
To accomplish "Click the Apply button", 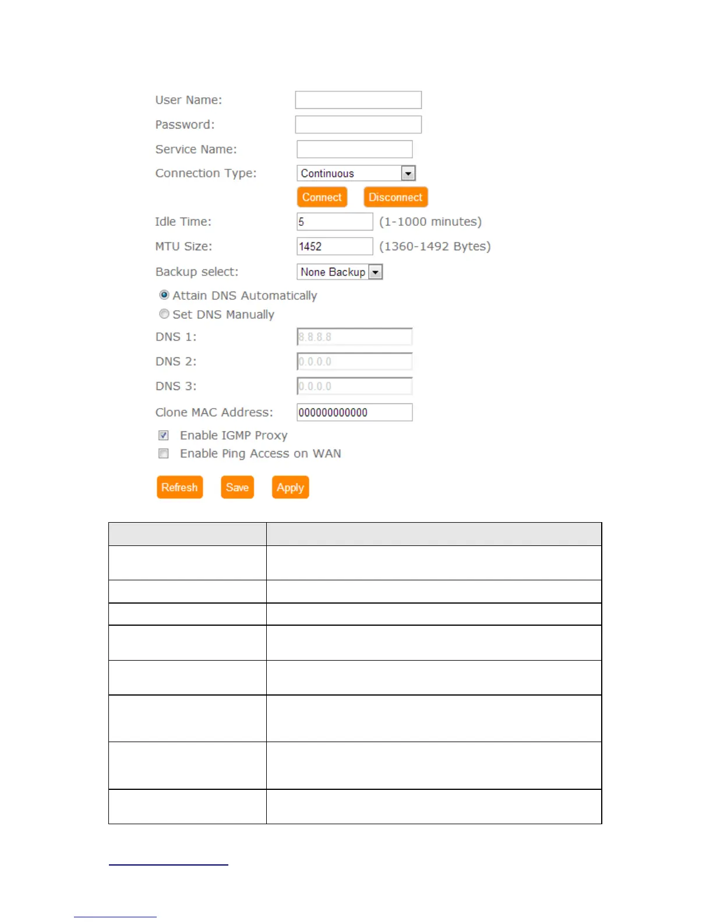I will click(x=290, y=487).
